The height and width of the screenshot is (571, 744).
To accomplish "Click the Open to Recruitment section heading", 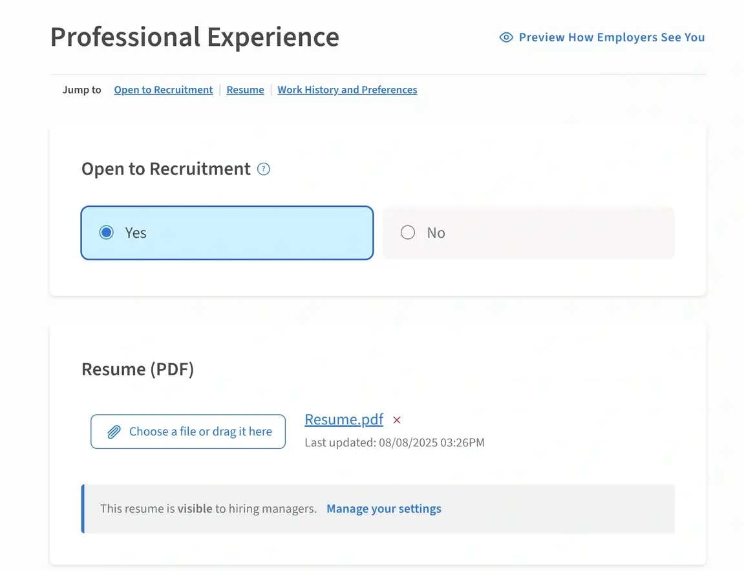I will 166,169.
